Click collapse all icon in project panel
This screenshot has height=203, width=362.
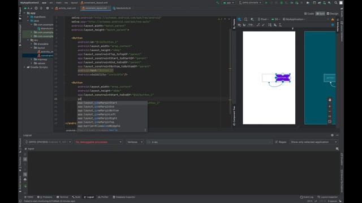[41, 8]
